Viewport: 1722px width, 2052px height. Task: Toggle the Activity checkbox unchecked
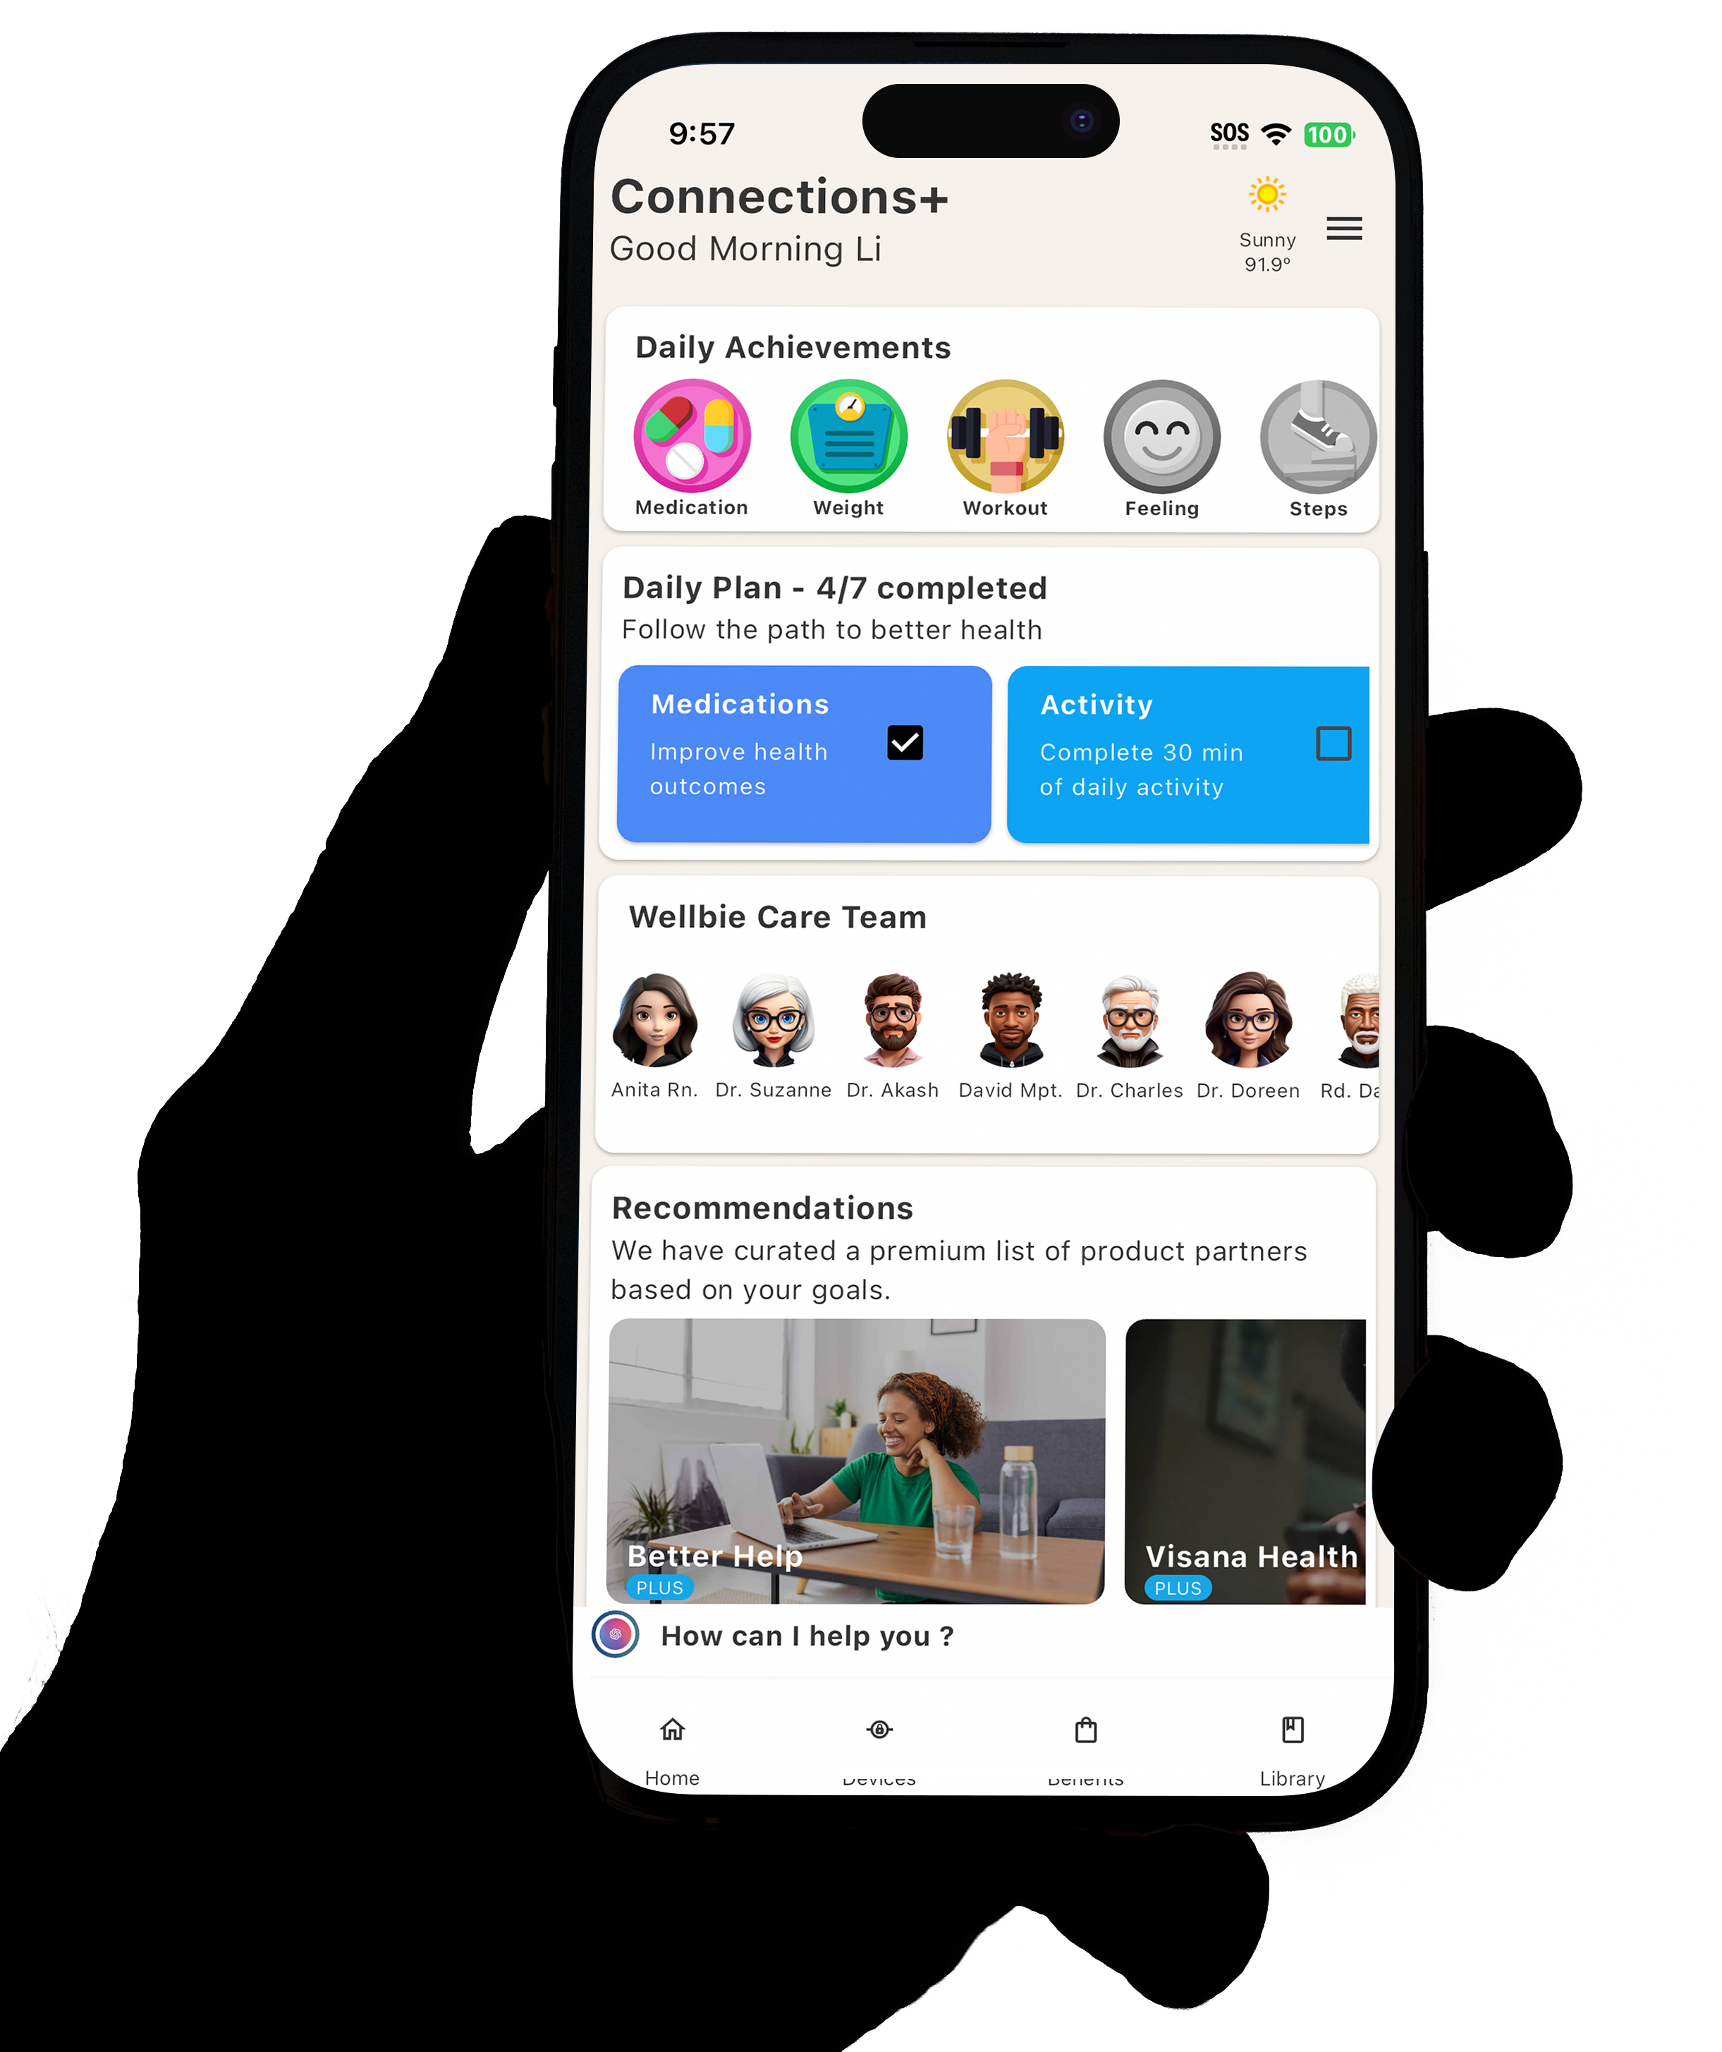click(1333, 741)
